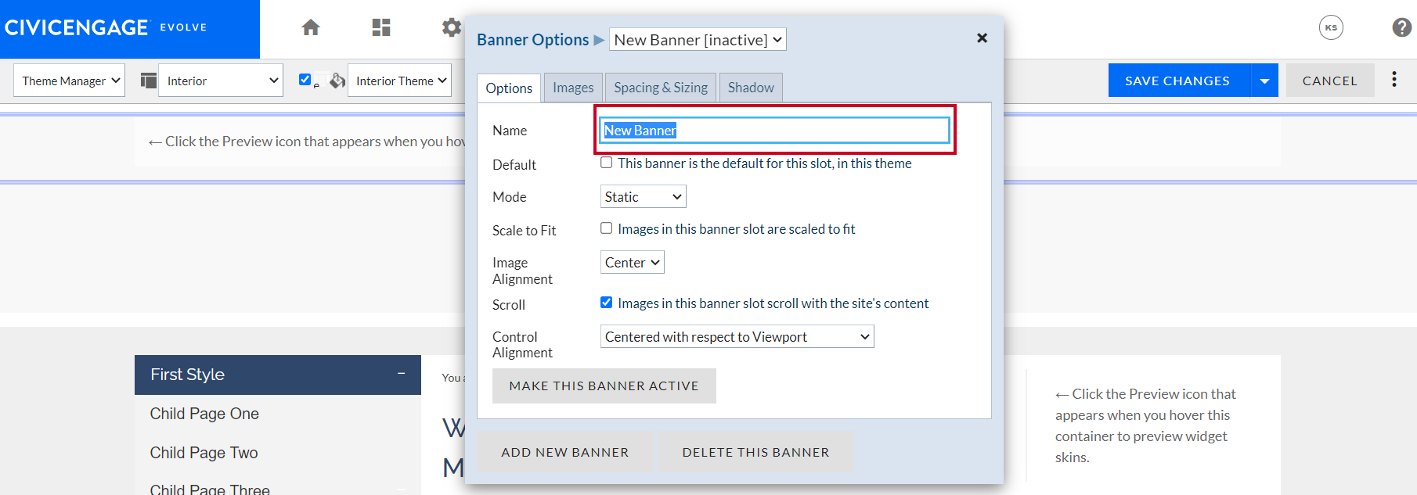Toggle the checkbox next to Interior dropdown
The width and height of the screenshot is (1417, 495).
[305, 79]
